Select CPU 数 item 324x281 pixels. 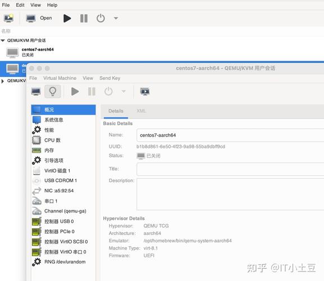click(63, 140)
